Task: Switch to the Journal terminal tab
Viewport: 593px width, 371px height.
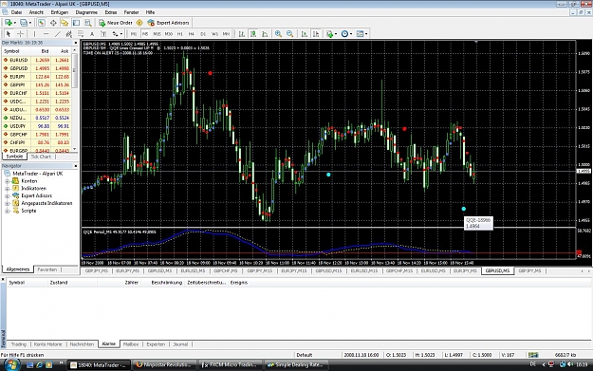Action: click(180, 344)
